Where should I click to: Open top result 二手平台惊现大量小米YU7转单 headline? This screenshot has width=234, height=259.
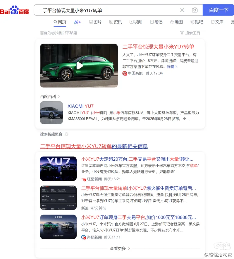pos(158,47)
